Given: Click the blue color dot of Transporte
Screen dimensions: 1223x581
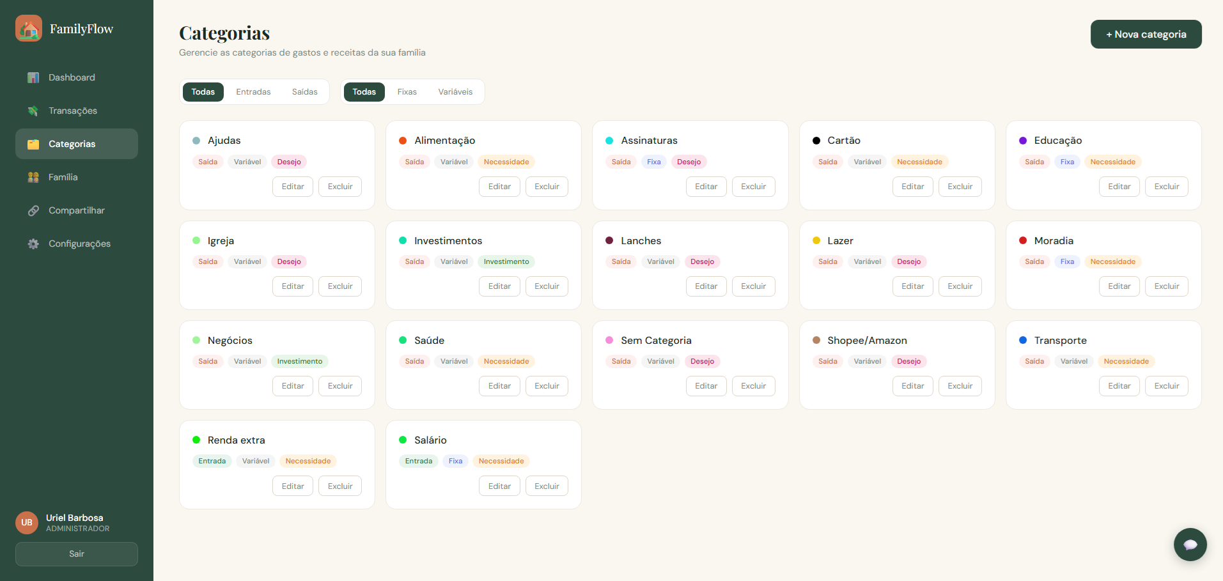Looking at the screenshot, I should (1023, 340).
